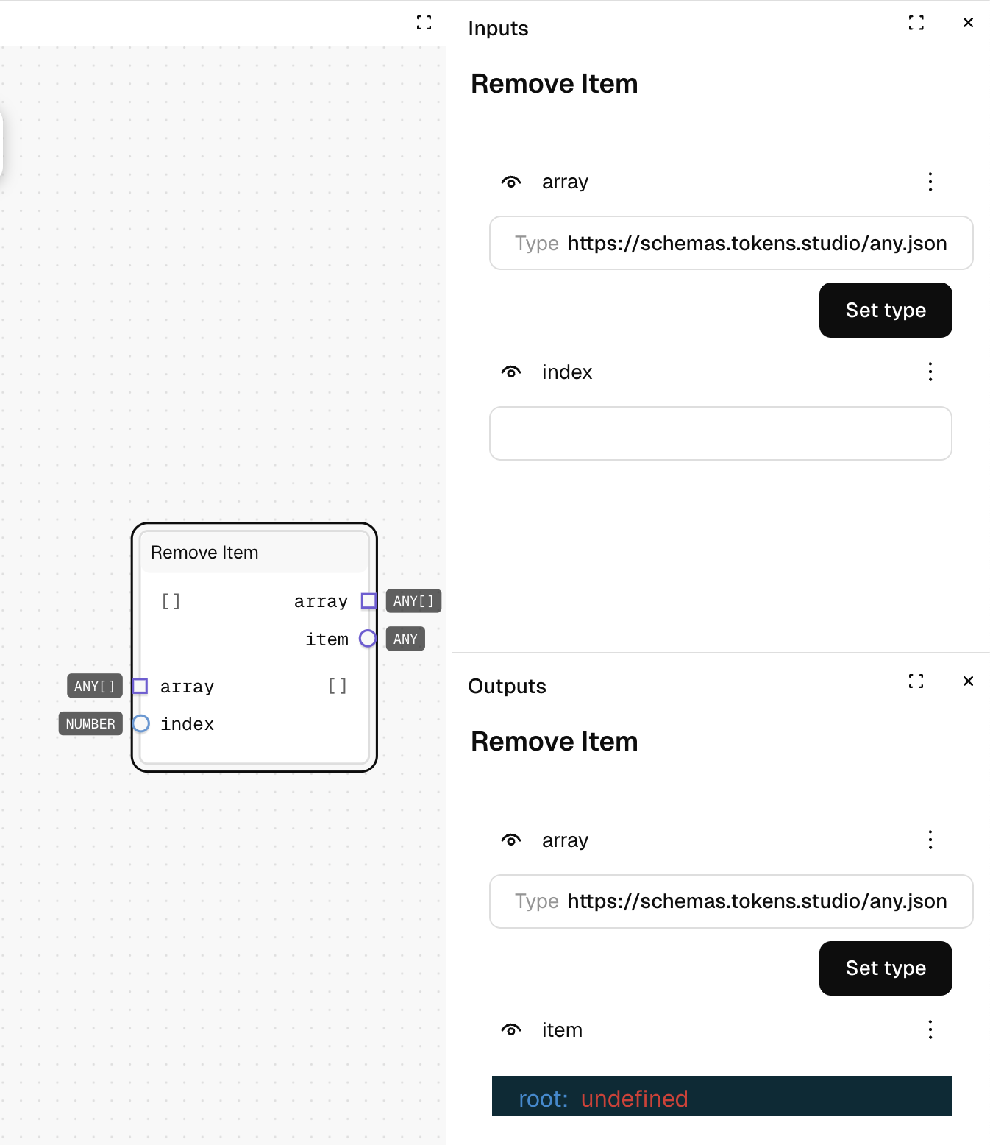This screenshot has width=990, height=1145.
Task: Click the array output value brackets on node
Action: [171, 601]
